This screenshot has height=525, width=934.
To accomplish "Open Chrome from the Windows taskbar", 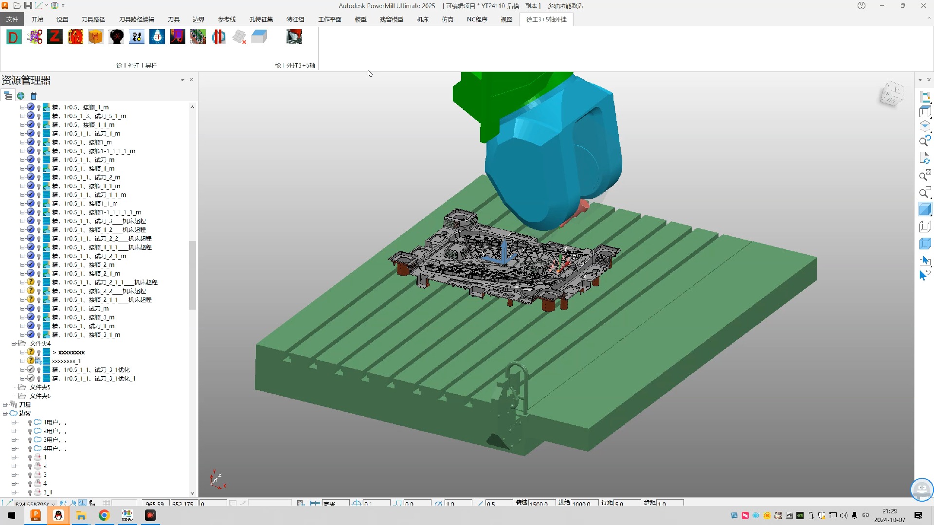I will click(x=104, y=516).
